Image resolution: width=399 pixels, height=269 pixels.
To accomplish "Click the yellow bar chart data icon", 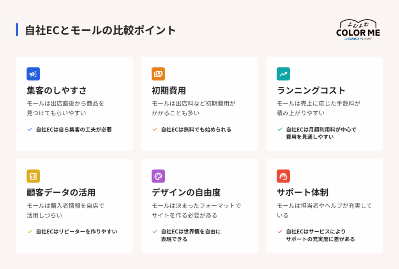I will point(33,176).
